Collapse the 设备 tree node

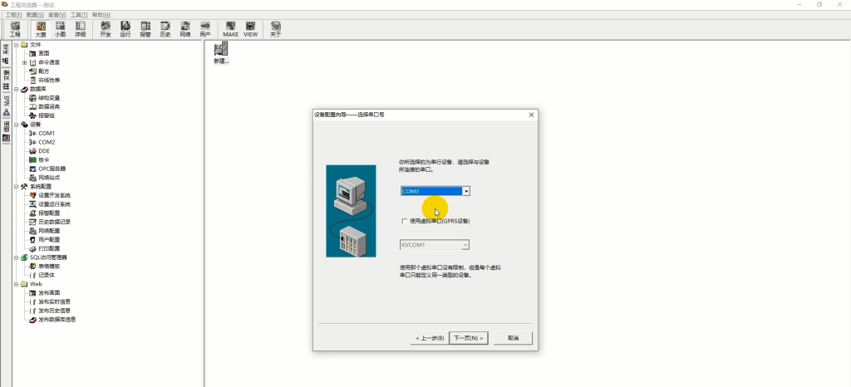[16, 125]
